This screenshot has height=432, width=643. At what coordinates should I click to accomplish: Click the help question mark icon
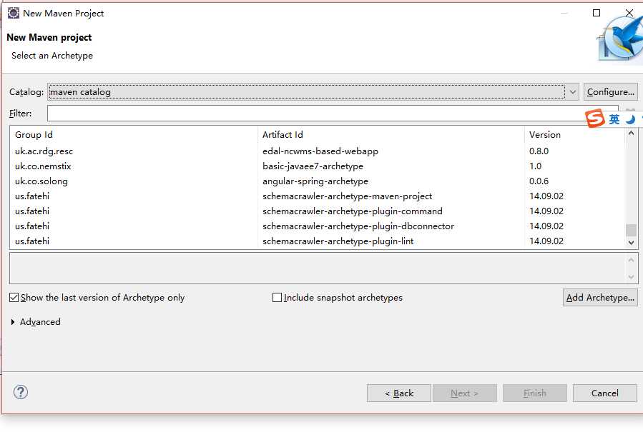point(21,392)
